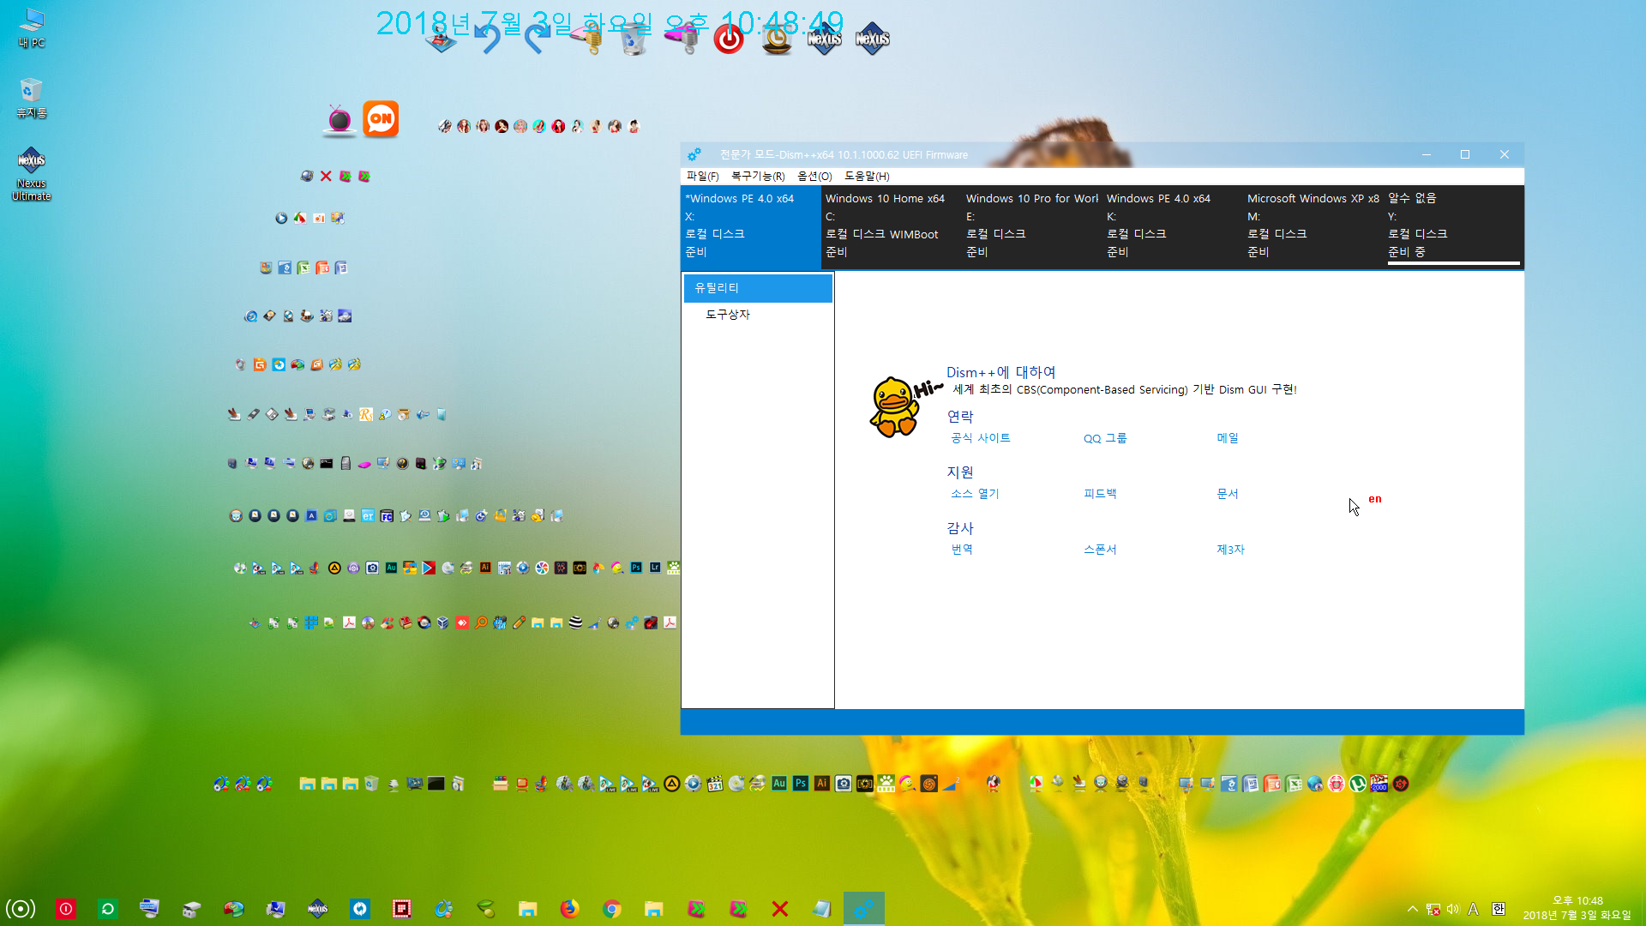Select the Windows 10 Pro for Workstations image on E:
Viewport: 1646px width, 926px height.
point(1031,225)
